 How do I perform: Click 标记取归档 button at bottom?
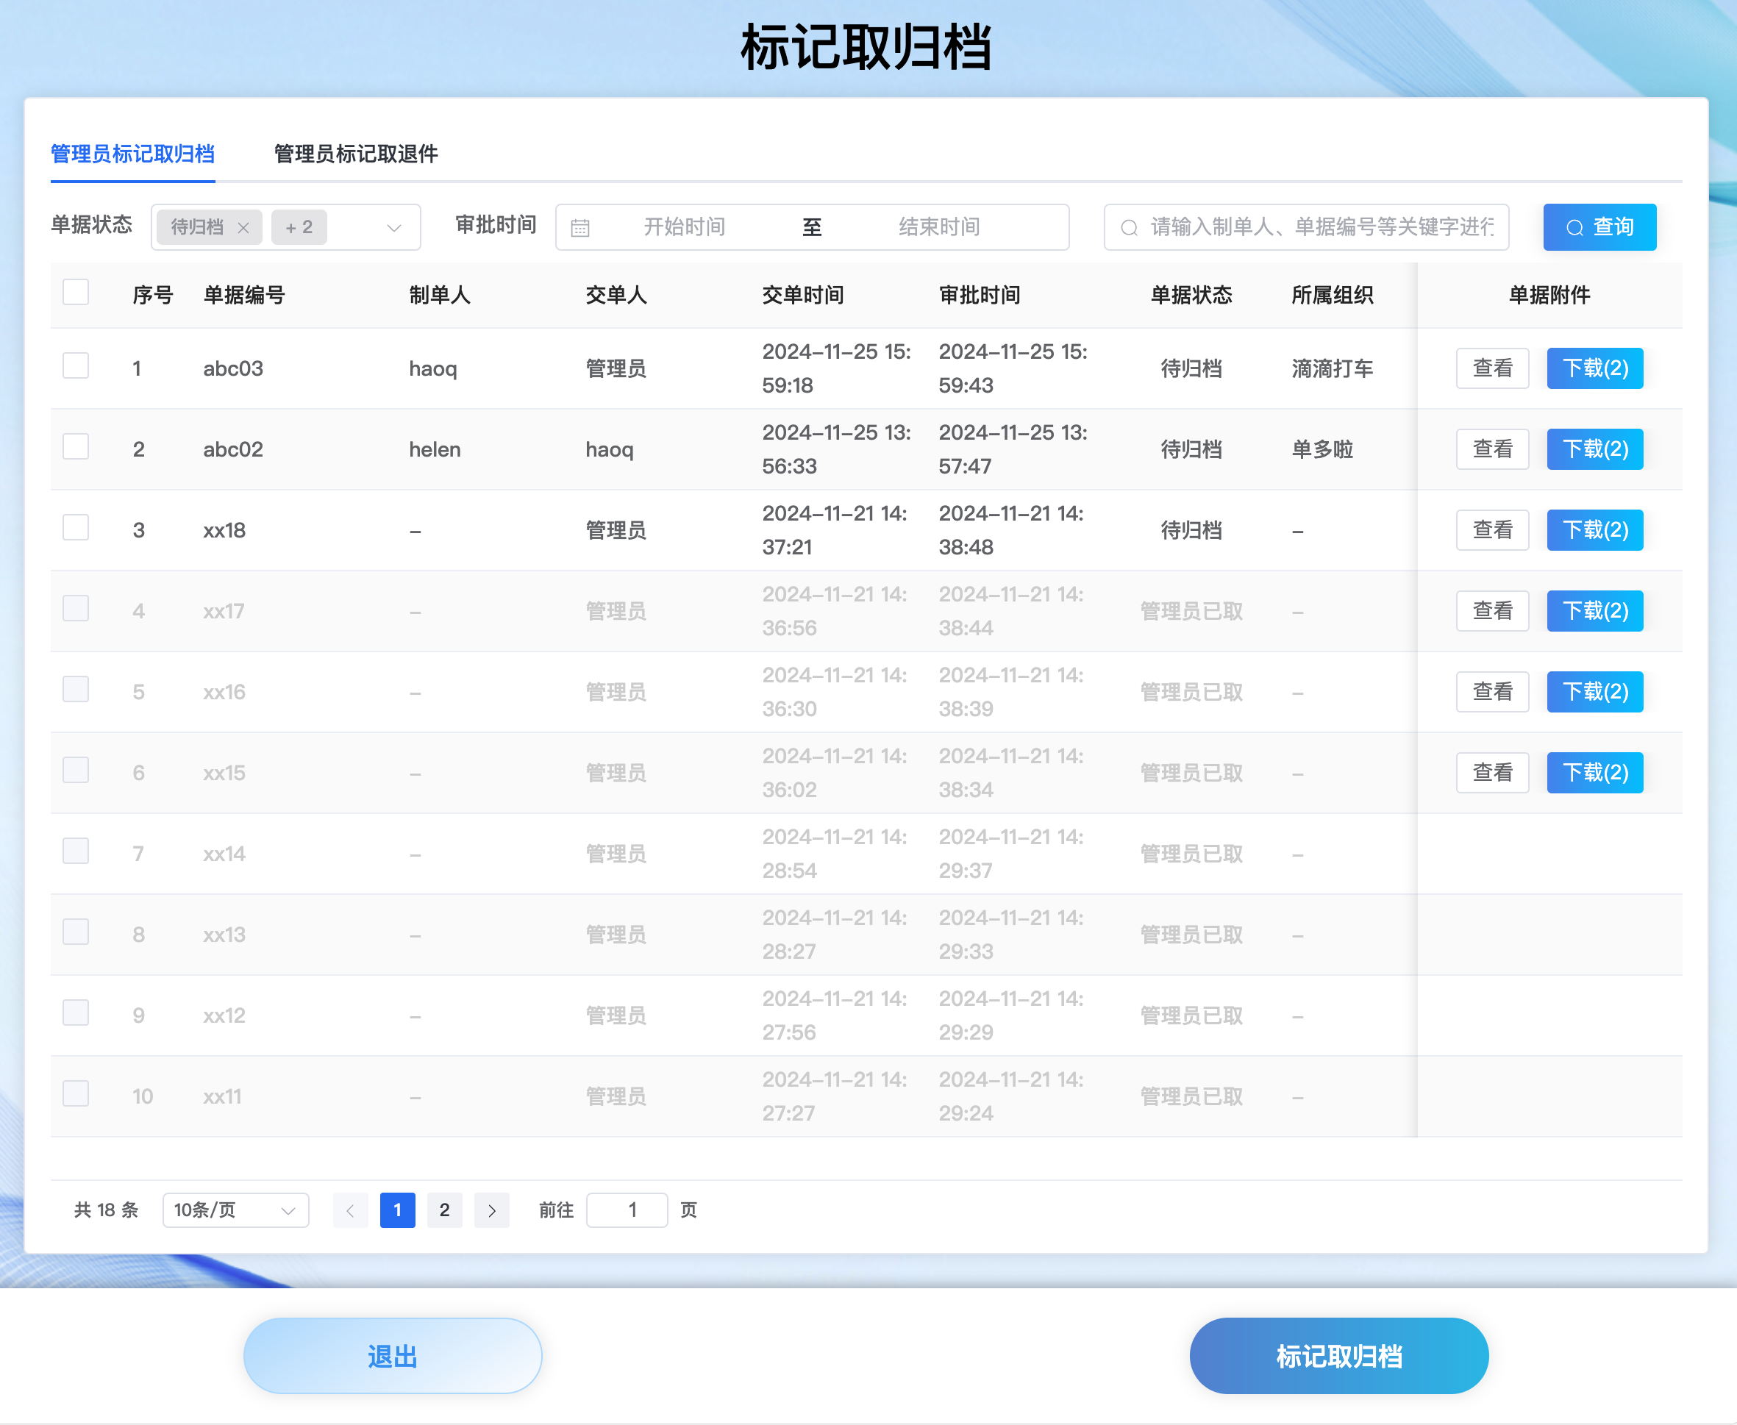(x=1338, y=1356)
